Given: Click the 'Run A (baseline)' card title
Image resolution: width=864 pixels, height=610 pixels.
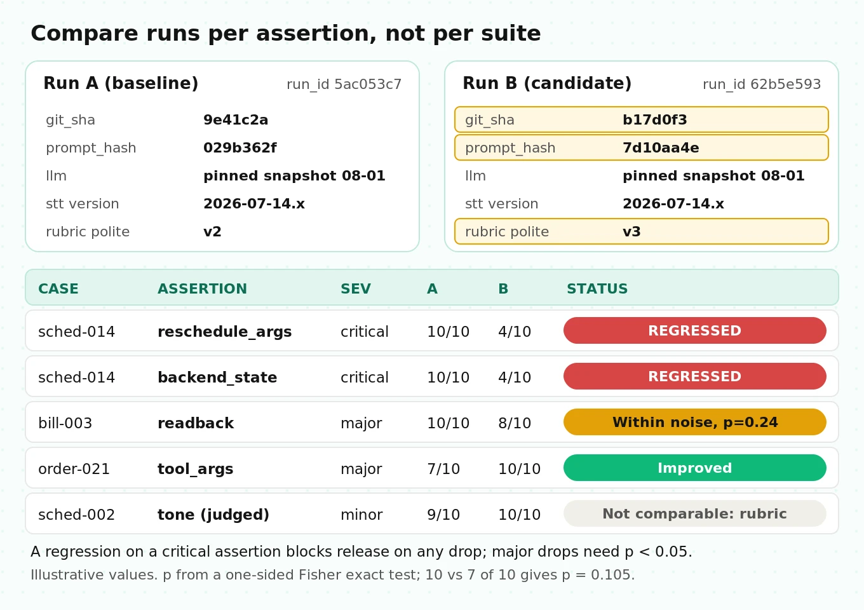Looking at the screenshot, I should (x=121, y=83).
